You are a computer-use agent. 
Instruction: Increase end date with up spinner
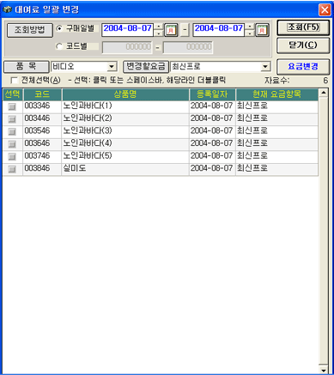(250, 27)
